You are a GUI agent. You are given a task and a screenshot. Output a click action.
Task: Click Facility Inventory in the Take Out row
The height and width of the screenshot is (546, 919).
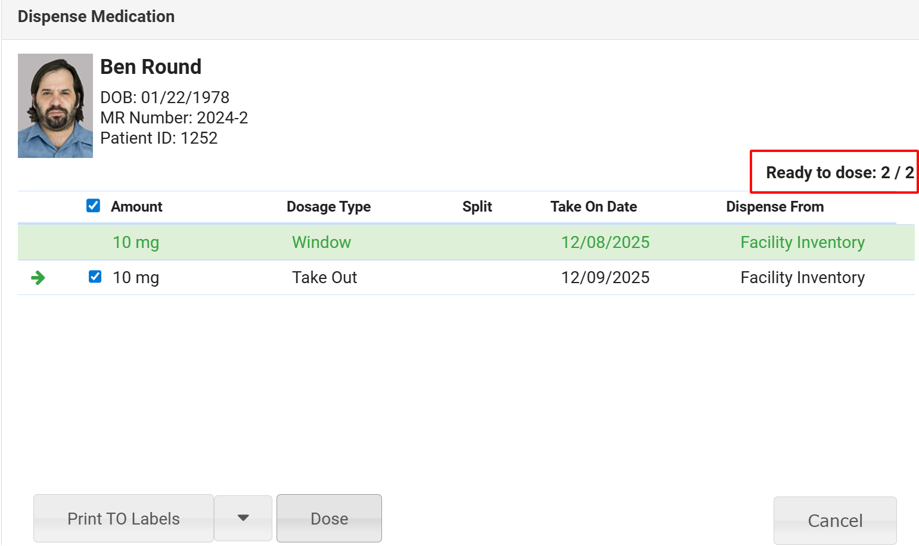tap(802, 278)
